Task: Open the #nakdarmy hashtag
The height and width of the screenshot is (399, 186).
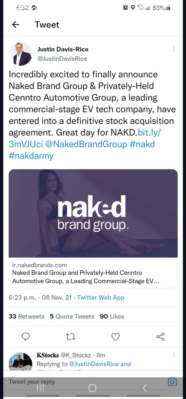Action: (x=31, y=156)
